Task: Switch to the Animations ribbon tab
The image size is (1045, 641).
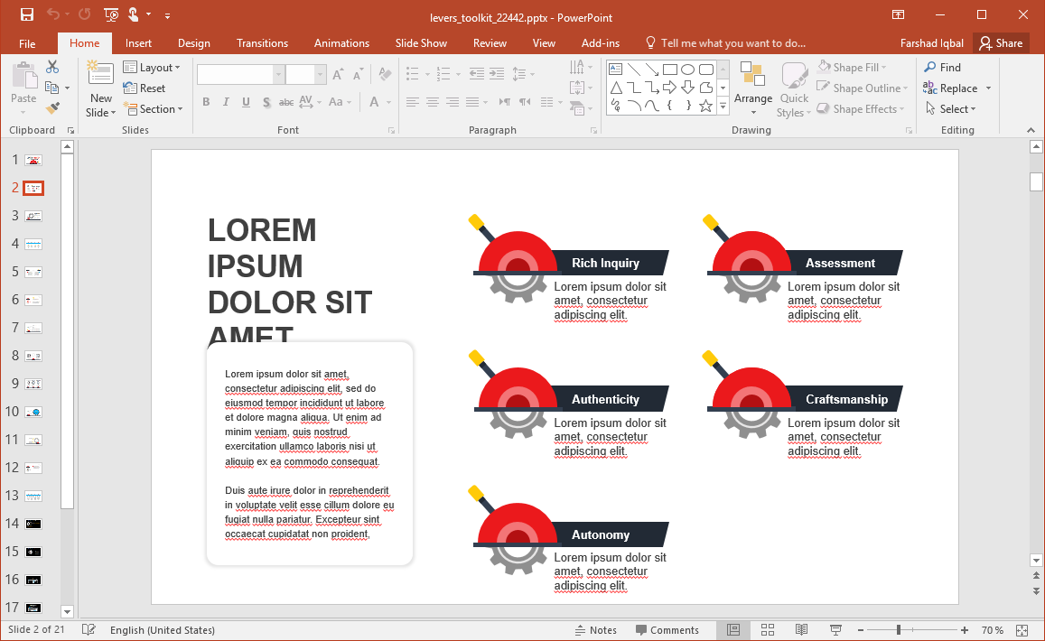Action: pyautogui.click(x=341, y=42)
